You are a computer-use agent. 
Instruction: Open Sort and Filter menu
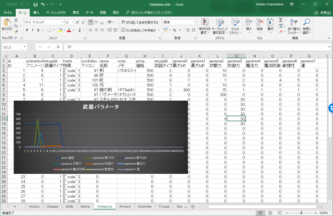294,26
